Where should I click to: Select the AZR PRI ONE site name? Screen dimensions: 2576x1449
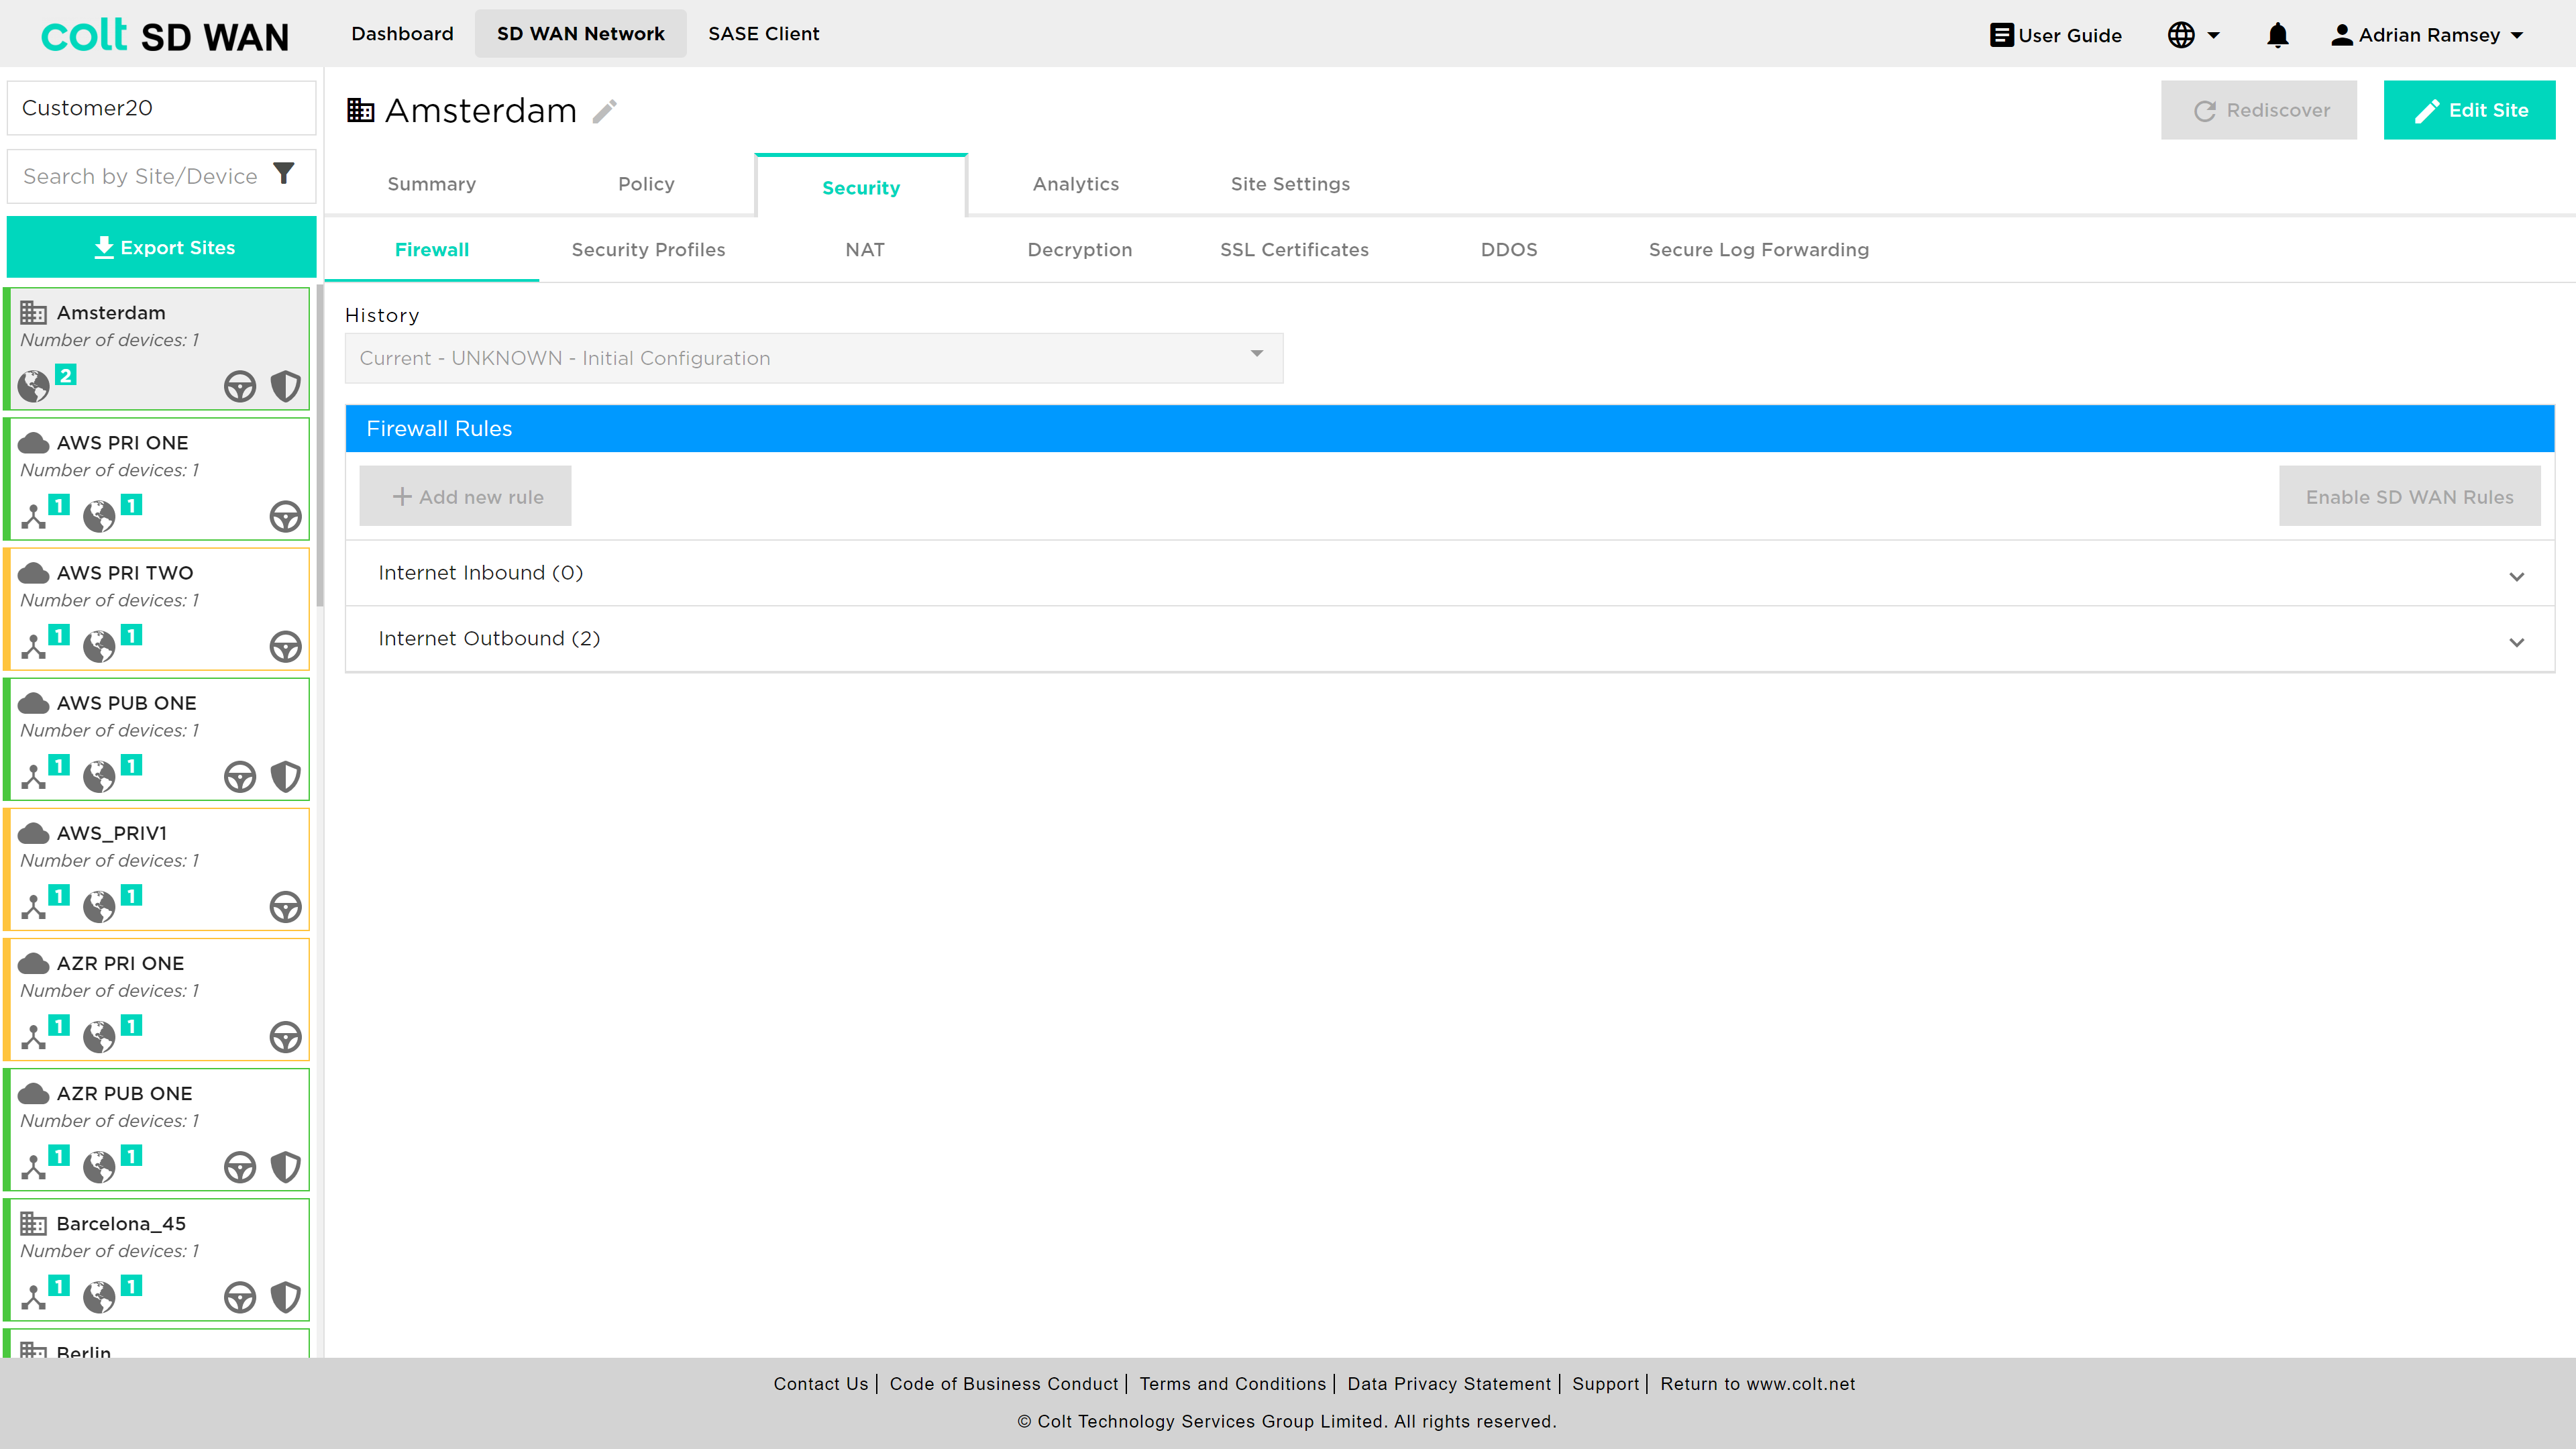click(x=120, y=963)
